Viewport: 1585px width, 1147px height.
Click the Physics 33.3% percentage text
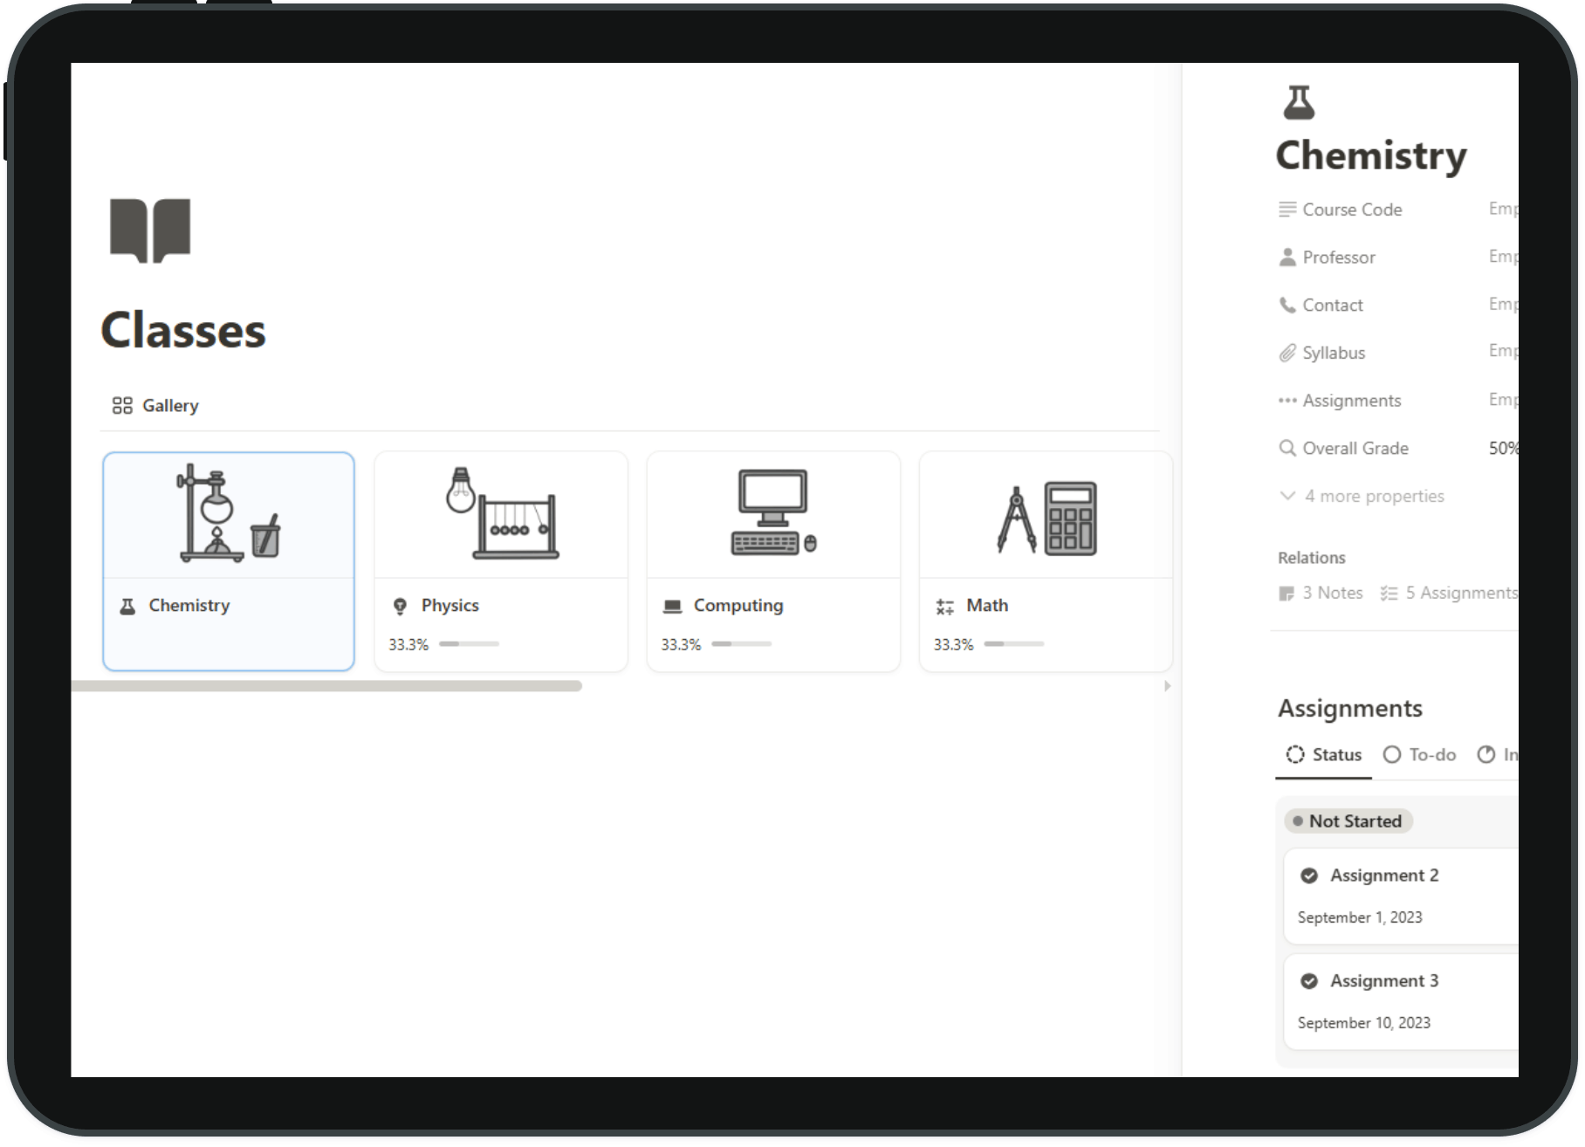[x=408, y=645]
